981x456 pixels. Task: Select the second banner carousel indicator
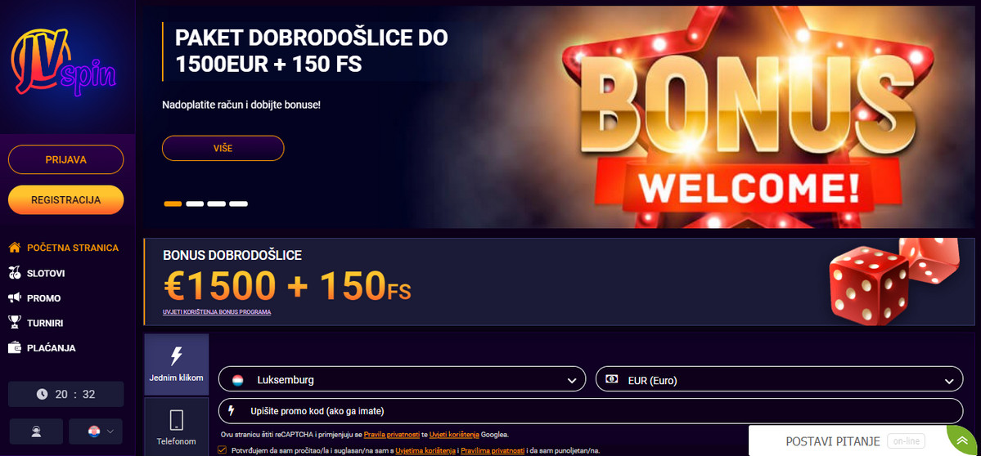[195, 203]
